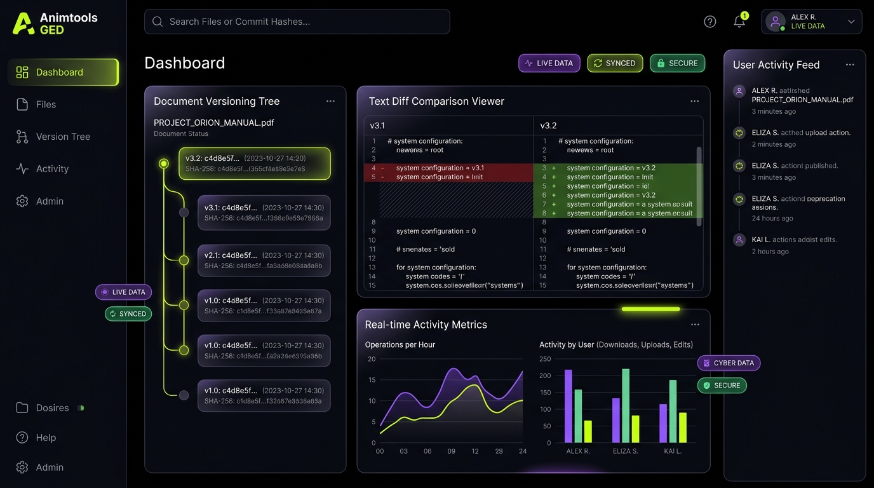
Task: Click the Dosires folder icon
Action: pyautogui.click(x=22, y=408)
